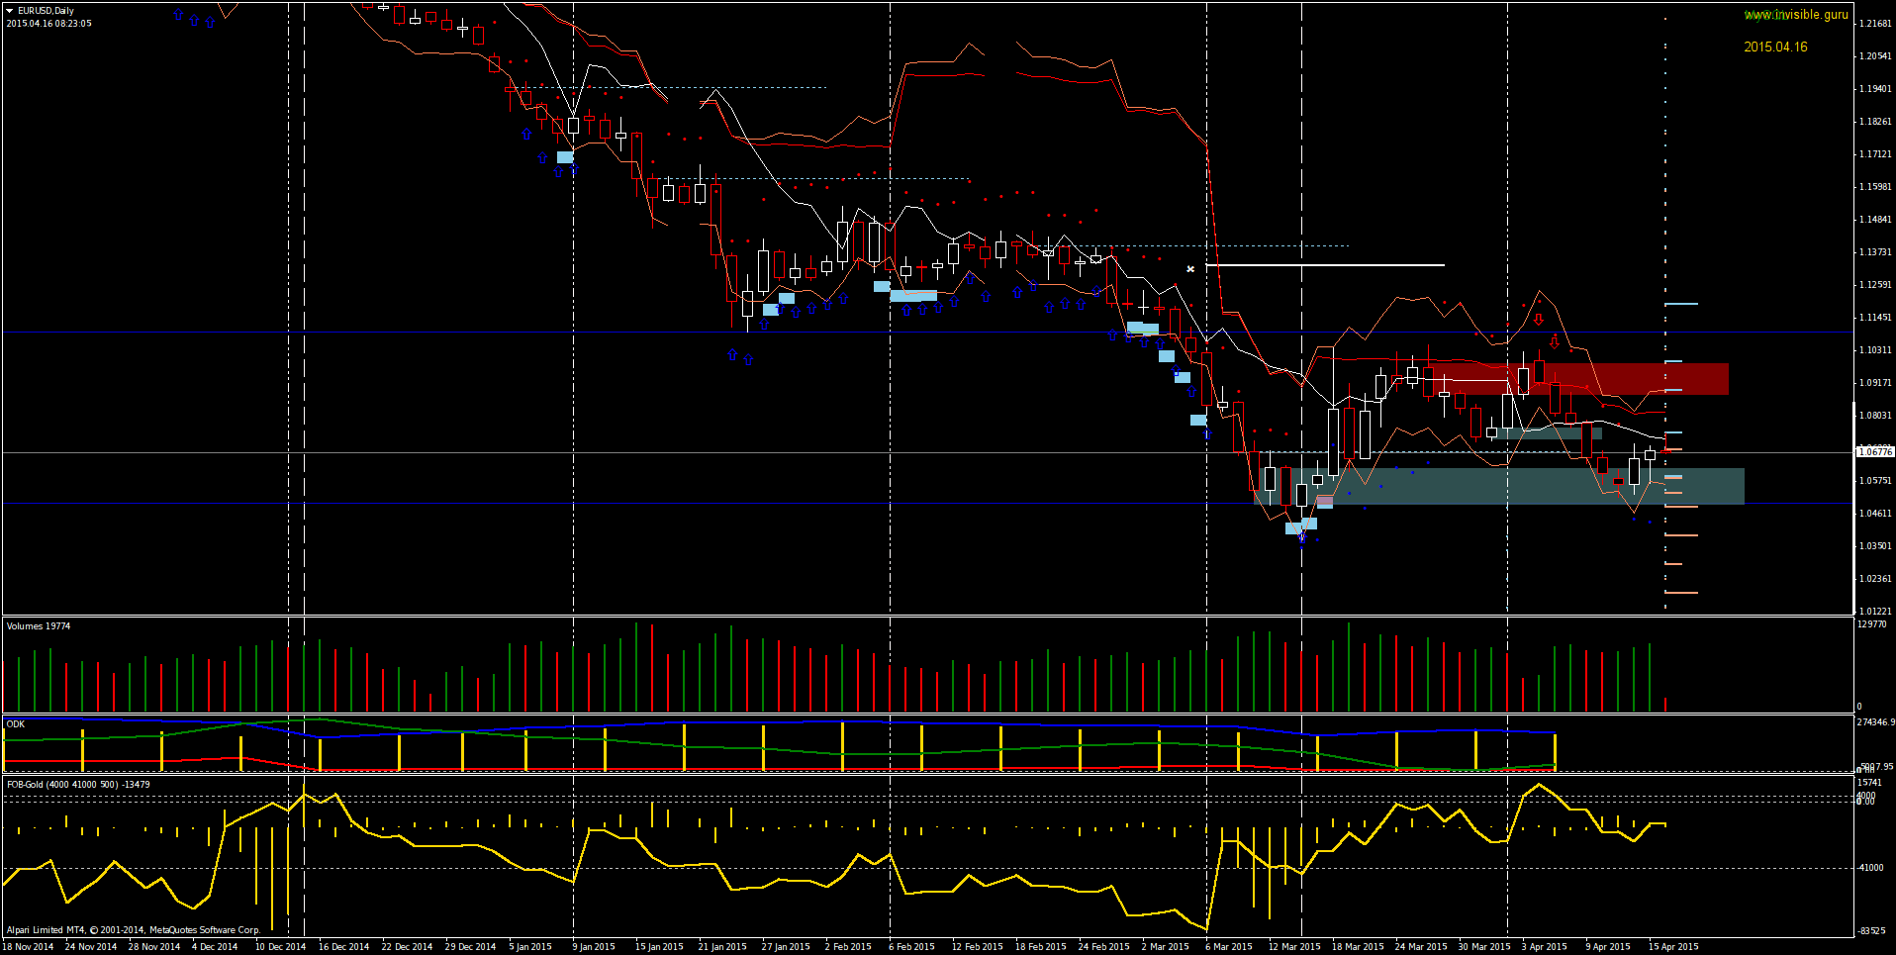This screenshot has width=1896, height=955.
Task: Click the 9 Jan 2015 date label
Action: [x=594, y=947]
